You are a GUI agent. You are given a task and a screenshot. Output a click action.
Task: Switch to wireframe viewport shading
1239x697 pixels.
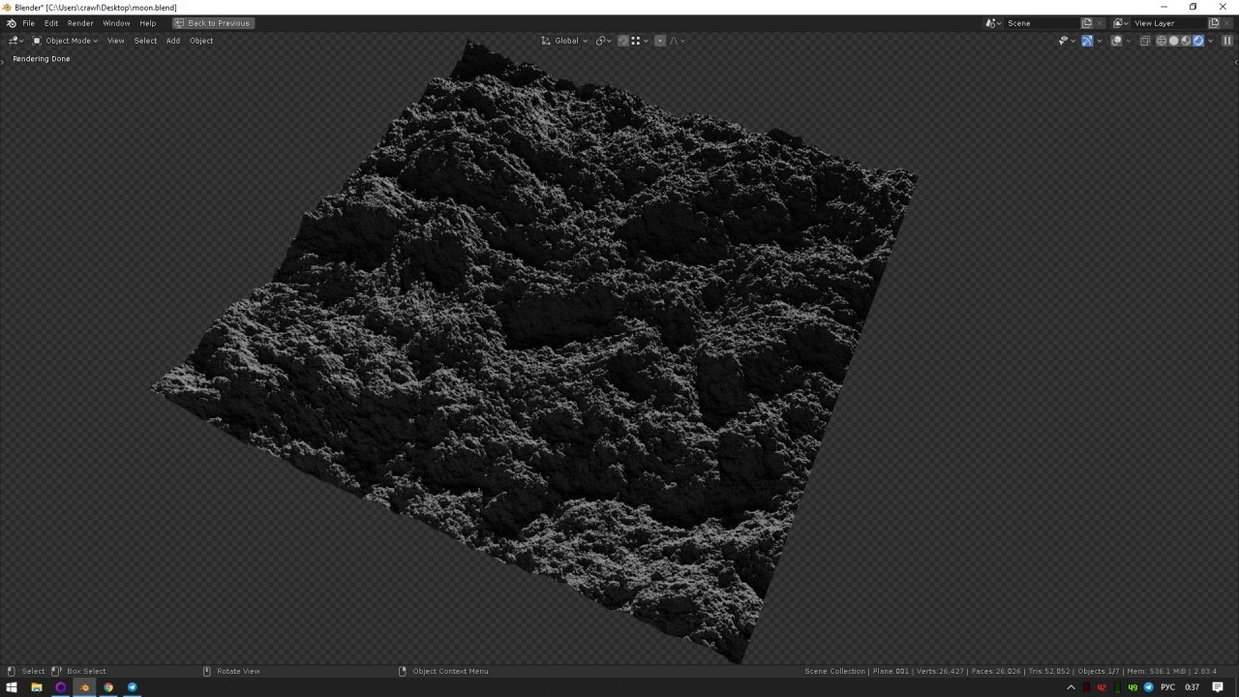click(1162, 41)
